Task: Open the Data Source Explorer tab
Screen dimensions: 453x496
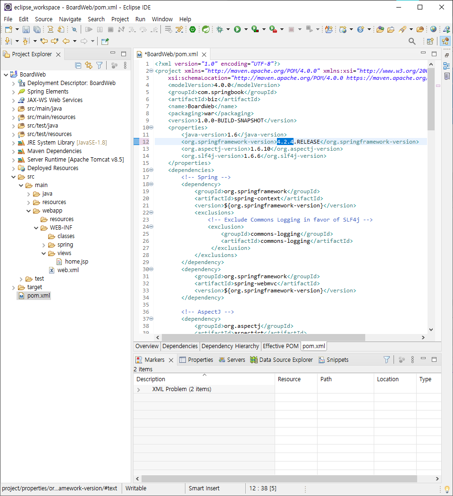Action: (281, 359)
